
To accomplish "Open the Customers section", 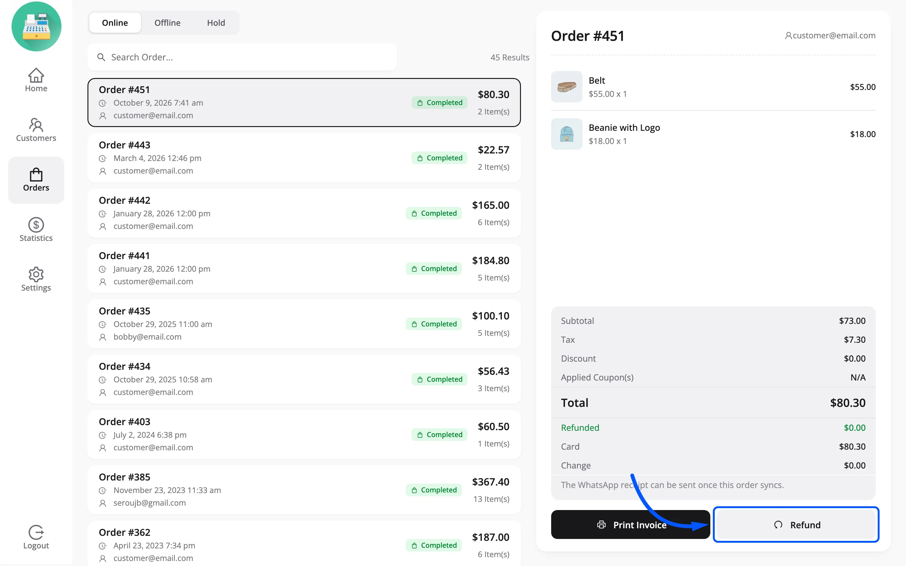I will coord(36,130).
